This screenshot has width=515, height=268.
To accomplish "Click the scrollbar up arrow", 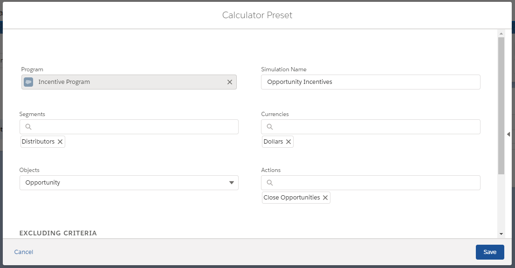I will (501, 34).
